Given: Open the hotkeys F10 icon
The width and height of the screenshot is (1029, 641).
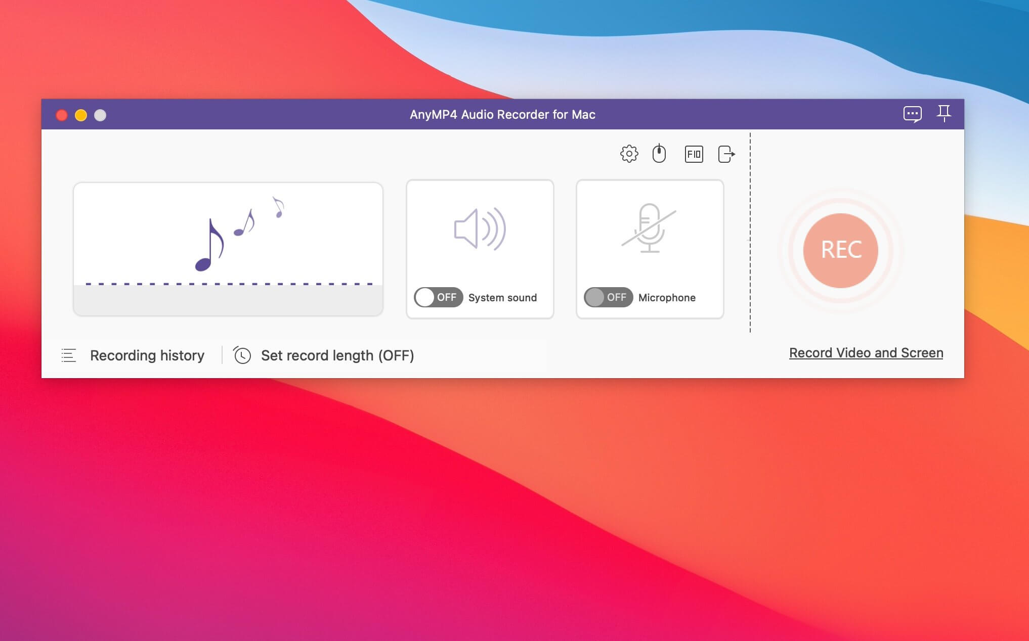Looking at the screenshot, I should click(693, 154).
